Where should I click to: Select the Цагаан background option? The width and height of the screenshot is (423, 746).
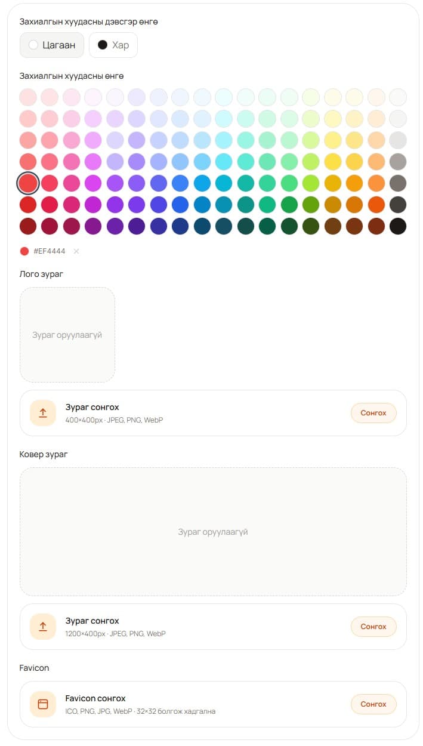pyautogui.click(x=52, y=45)
